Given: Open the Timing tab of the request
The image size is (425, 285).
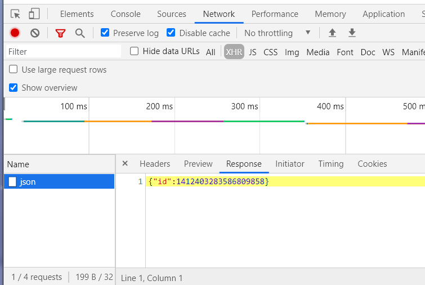Looking at the screenshot, I should (x=330, y=164).
